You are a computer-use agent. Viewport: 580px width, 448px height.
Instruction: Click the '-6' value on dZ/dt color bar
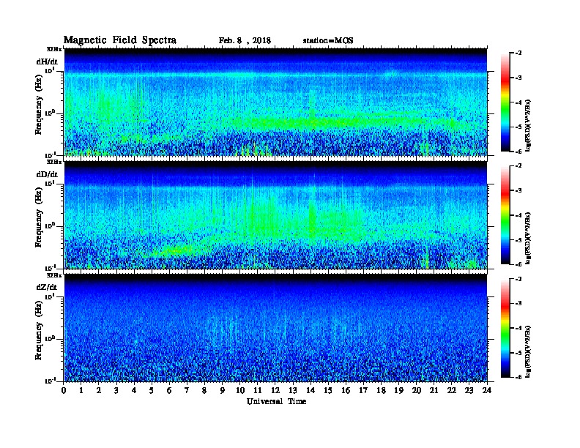pos(518,378)
